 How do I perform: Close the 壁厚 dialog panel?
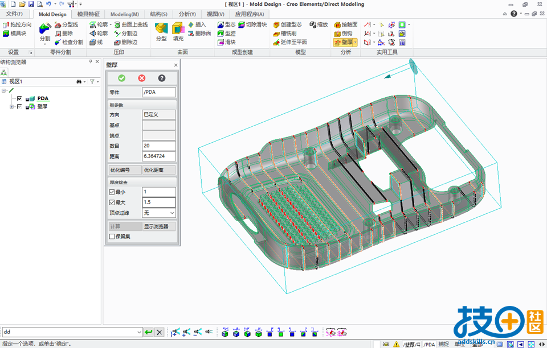click(176, 65)
